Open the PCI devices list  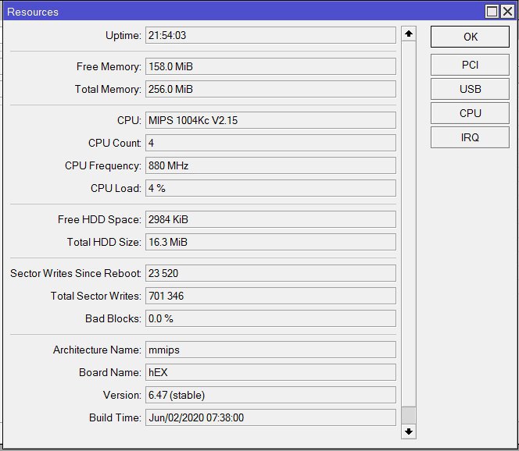[x=470, y=65]
